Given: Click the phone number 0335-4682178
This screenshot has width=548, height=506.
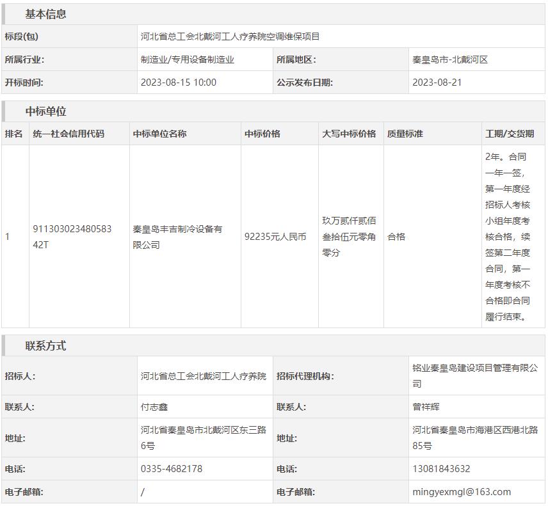Looking at the screenshot, I should click(172, 469).
